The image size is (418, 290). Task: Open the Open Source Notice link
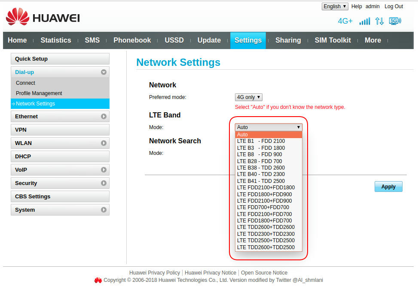pyautogui.click(x=264, y=273)
